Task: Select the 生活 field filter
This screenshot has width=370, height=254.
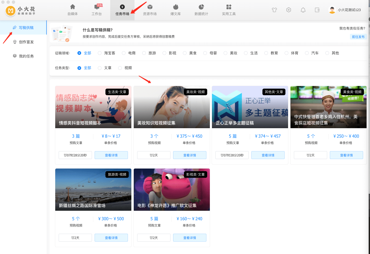Action: (x=251, y=53)
